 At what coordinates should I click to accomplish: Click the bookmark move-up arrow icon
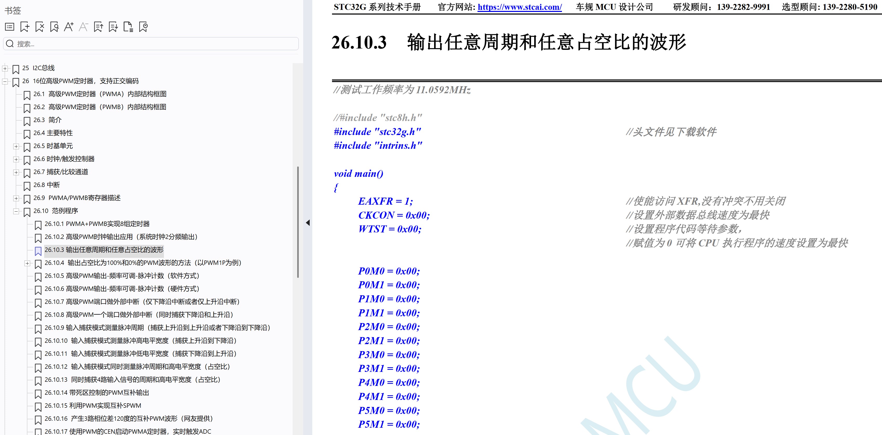(x=99, y=27)
